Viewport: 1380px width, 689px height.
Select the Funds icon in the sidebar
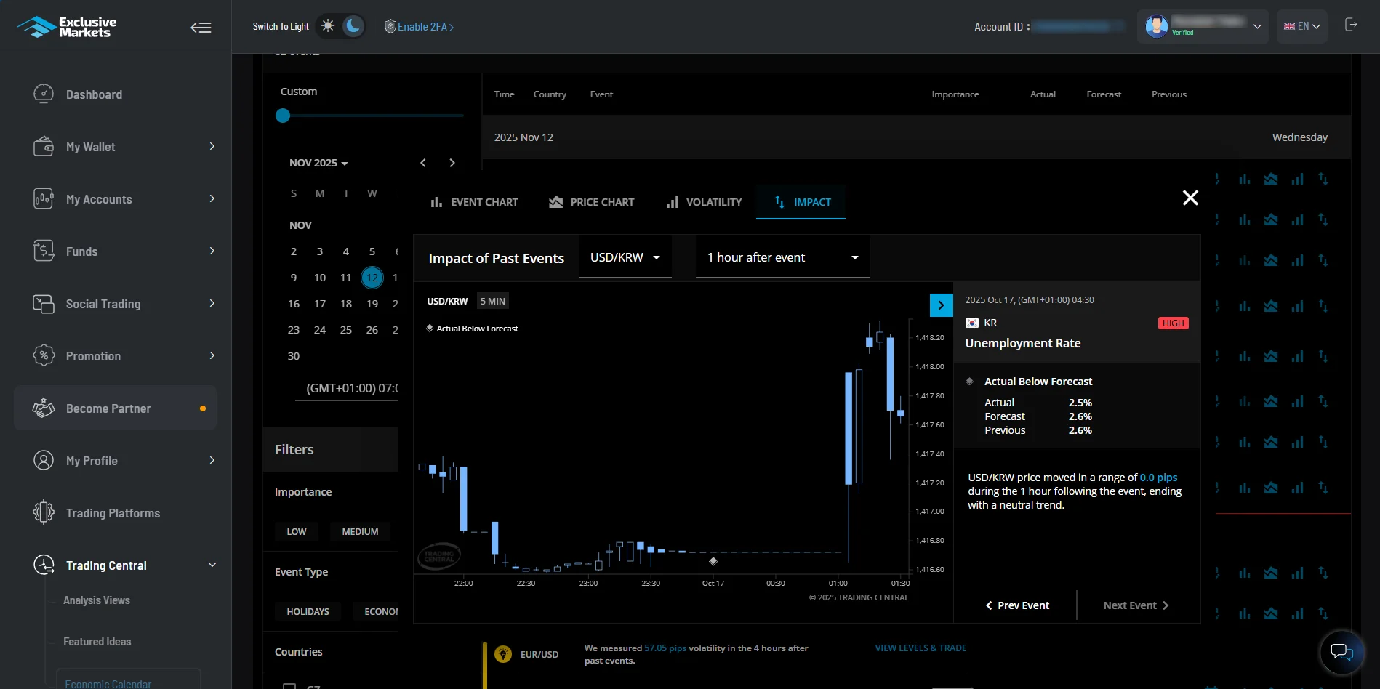(44, 251)
